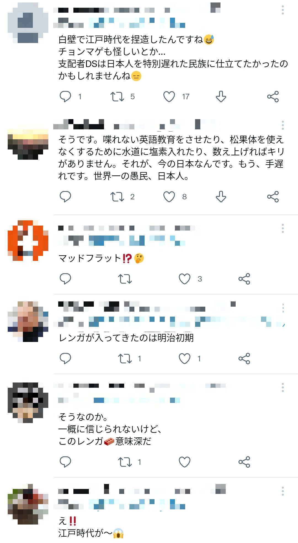
Task: Tap download arrow on 喋れない英語教育 tweet
Action: tap(221, 197)
